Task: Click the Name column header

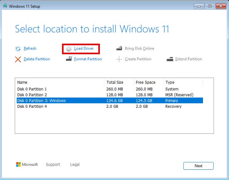Action: coord(60,82)
